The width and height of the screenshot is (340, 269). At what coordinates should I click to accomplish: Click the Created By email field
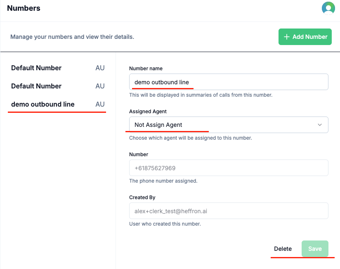coord(229,211)
